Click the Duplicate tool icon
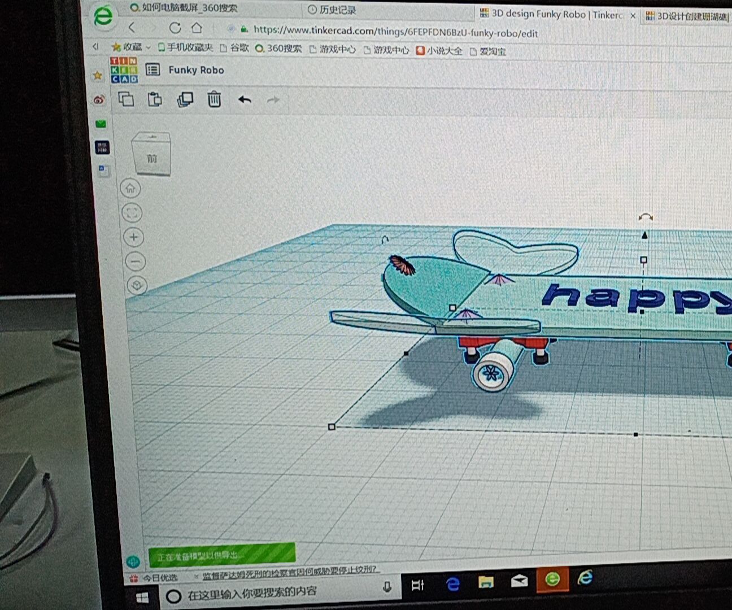Screen dimensions: 732x610 [185, 99]
